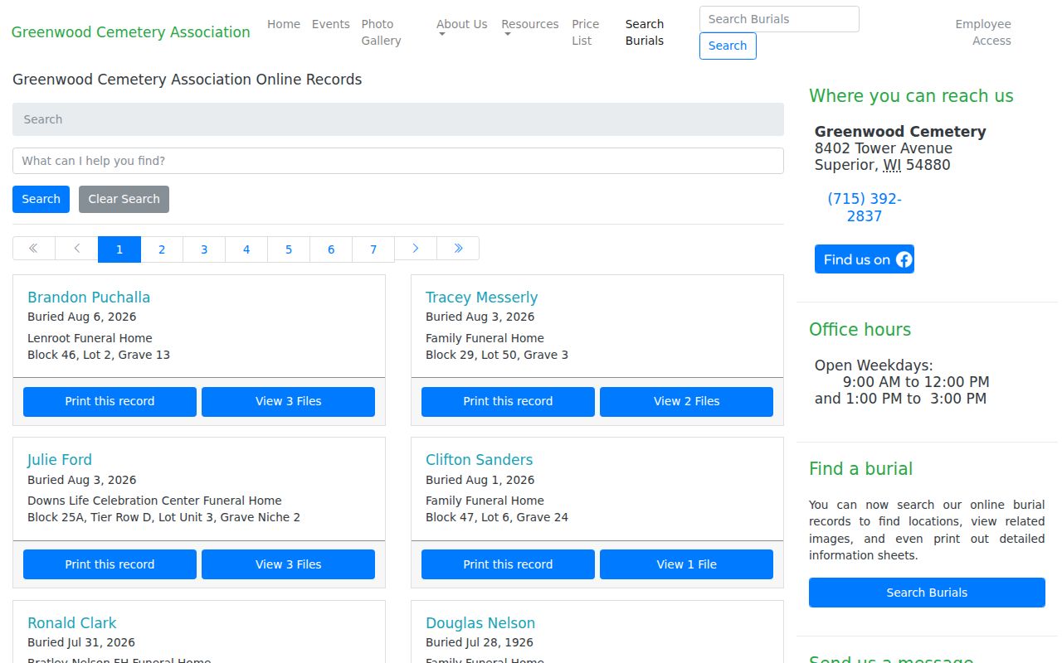Go to page 2 of results

tap(162, 249)
